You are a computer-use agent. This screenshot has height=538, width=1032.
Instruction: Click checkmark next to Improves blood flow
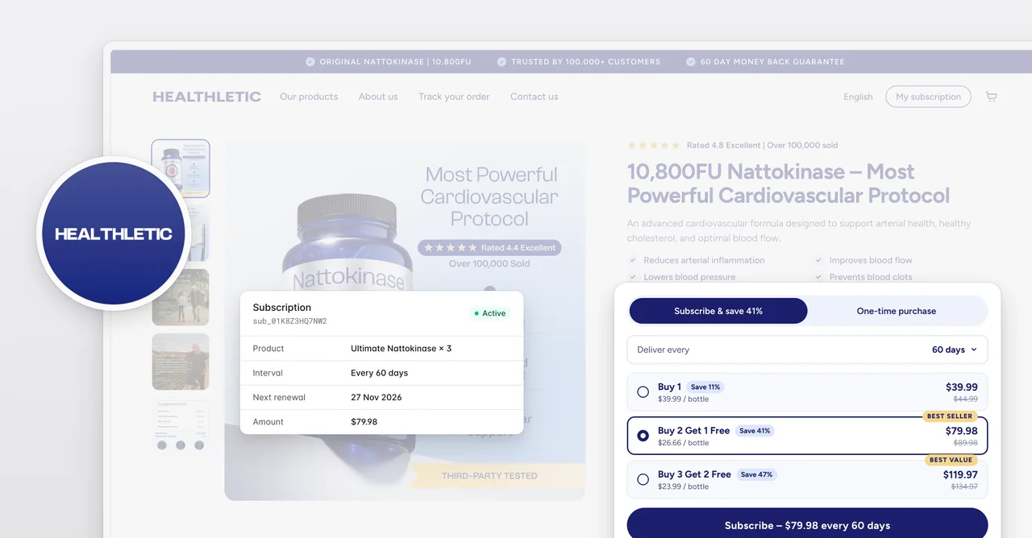(x=818, y=260)
